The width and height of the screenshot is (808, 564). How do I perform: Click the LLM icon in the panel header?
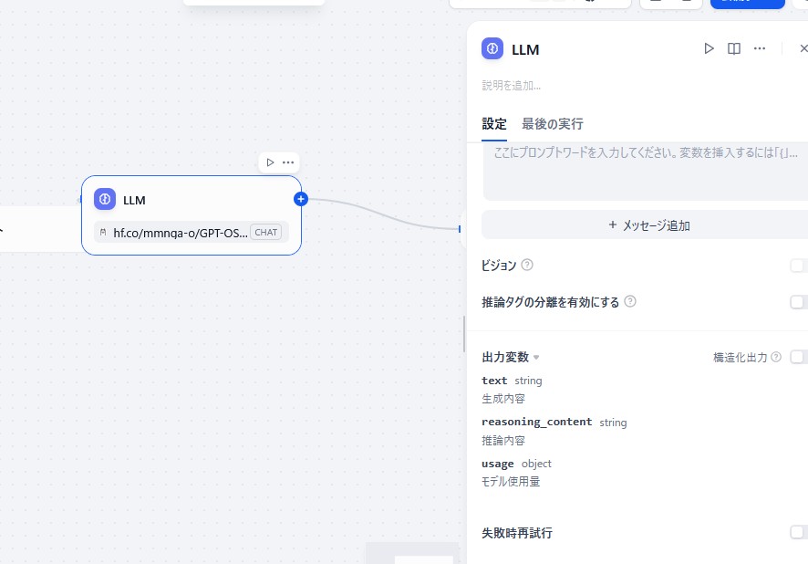click(x=492, y=48)
